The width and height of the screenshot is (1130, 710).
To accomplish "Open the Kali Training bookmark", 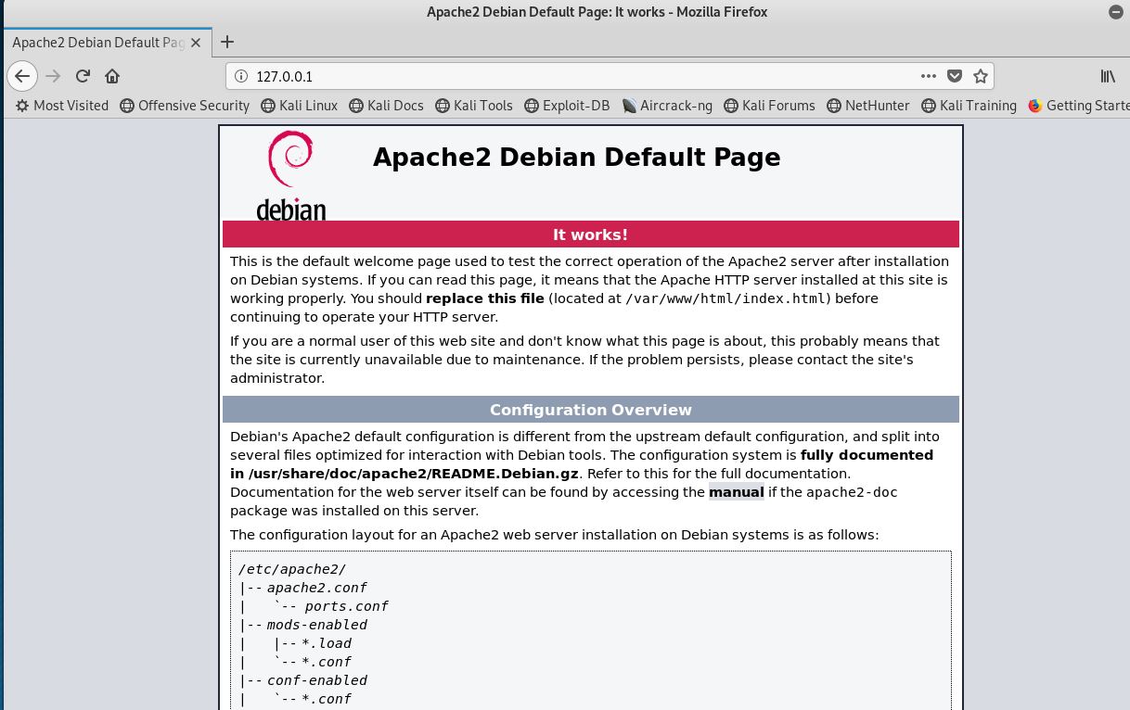I will (x=969, y=106).
